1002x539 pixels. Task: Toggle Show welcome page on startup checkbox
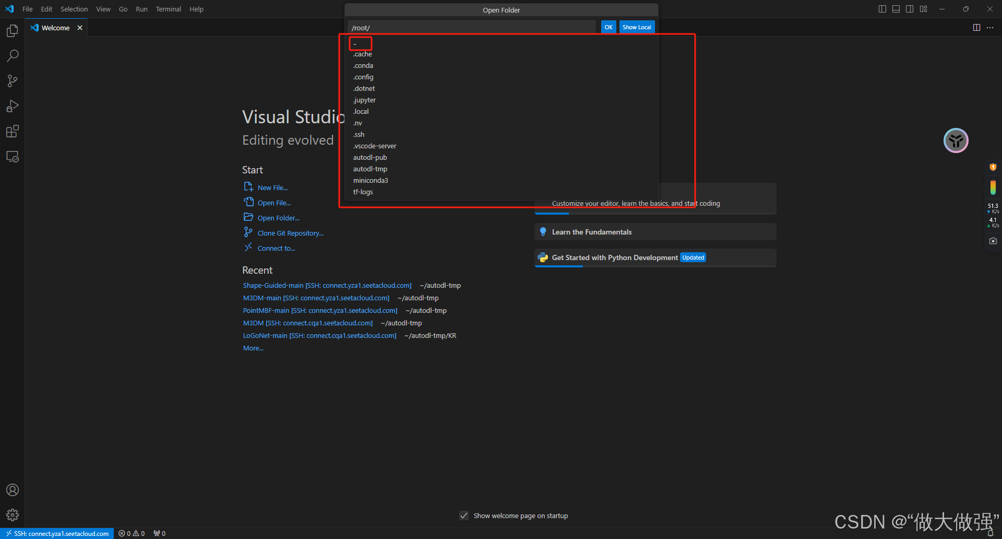pyautogui.click(x=464, y=515)
